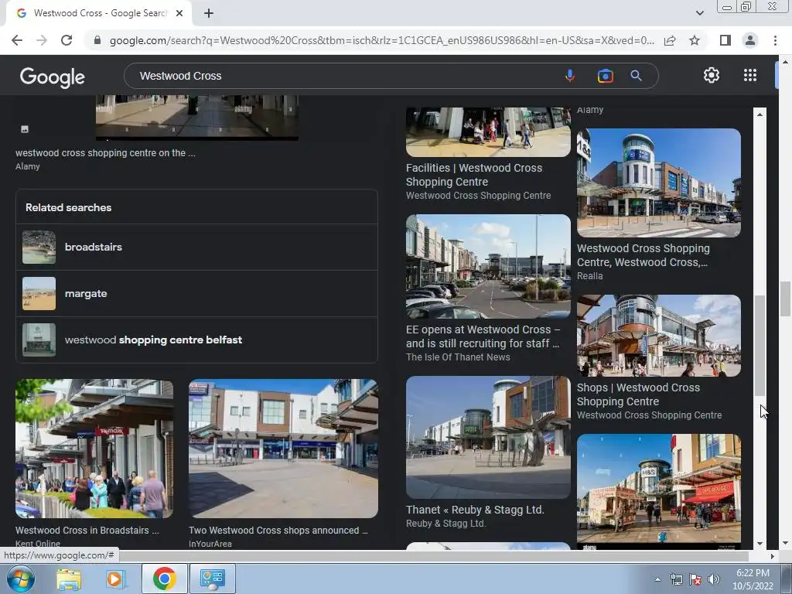The height and width of the screenshot is (594, 792).
Task: Open Westwood Cross Shopping Centre, Westwood Cross caption
Action: tap(643, 255)
